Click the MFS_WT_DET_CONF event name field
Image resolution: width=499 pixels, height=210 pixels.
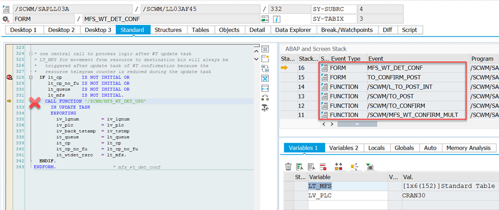[171, 19]
